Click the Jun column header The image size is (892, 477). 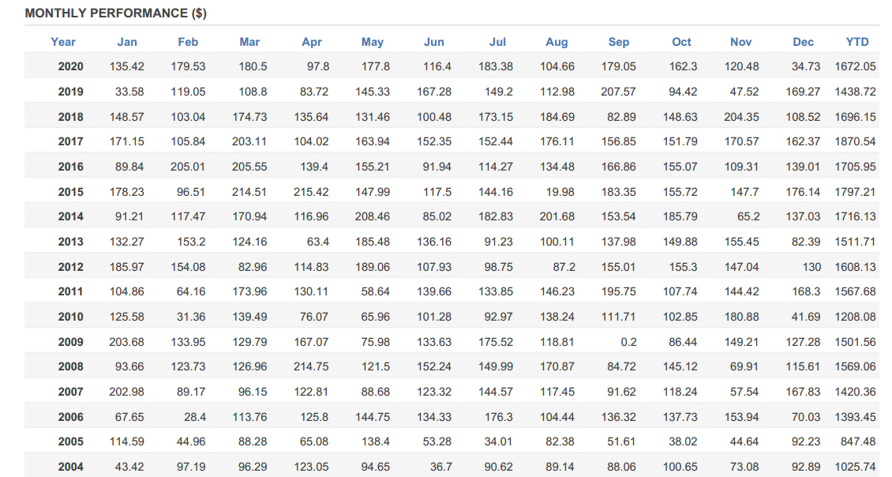coord(434,42)
